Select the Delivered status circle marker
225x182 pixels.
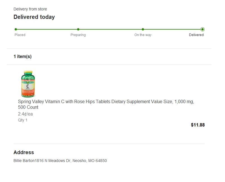[x=202, y=29]
